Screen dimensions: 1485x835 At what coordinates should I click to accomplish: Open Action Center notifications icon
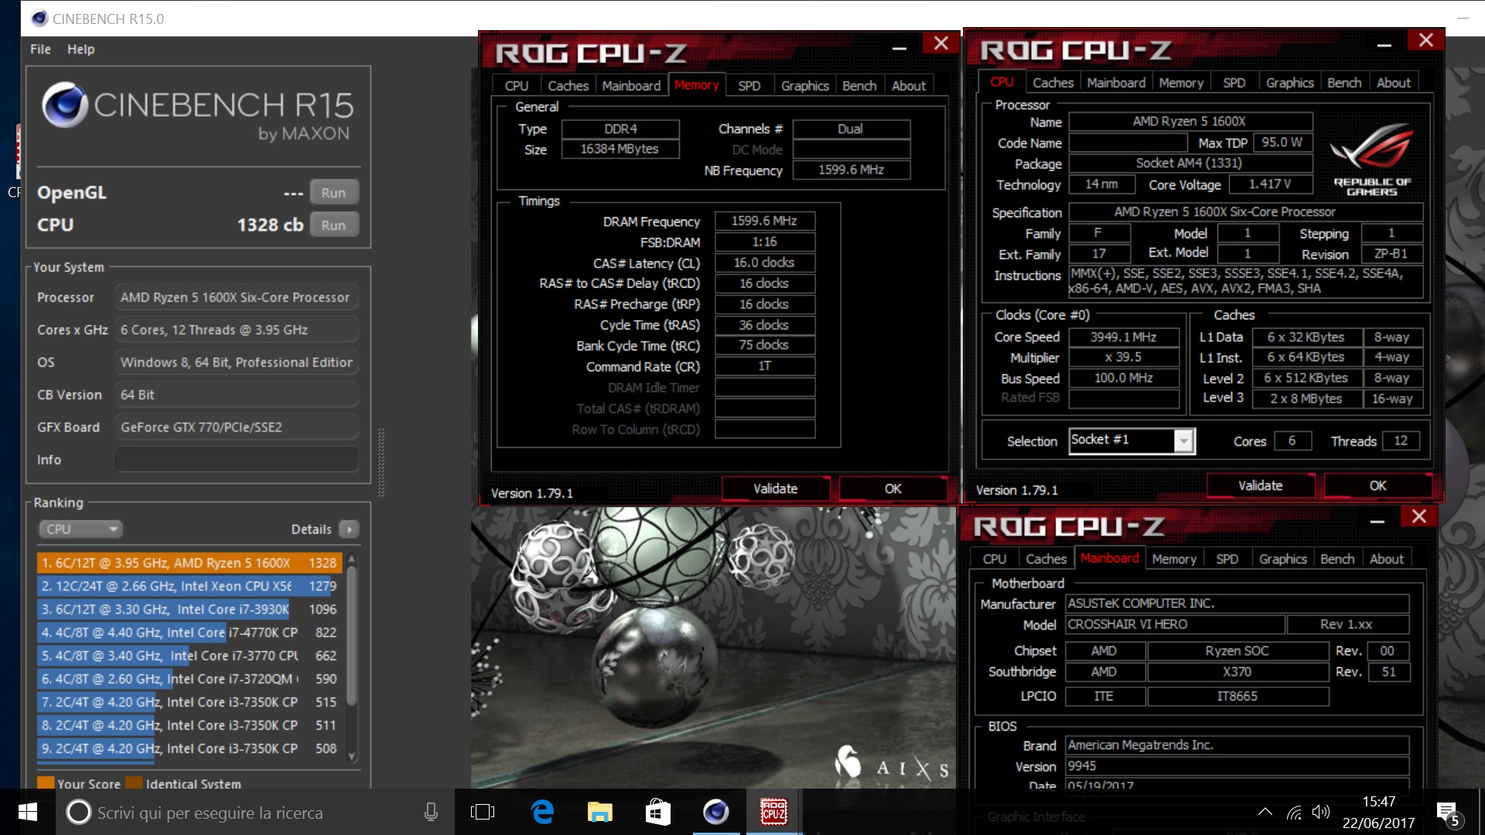(x=1449, y=813)
